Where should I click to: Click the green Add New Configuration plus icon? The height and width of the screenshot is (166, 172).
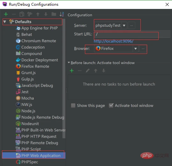point(6,14)
